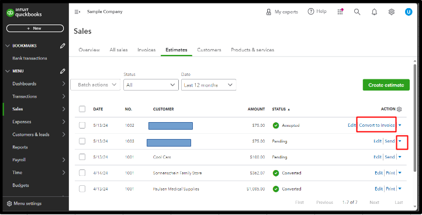Viewport: 422px width, 215px height.
Task: Click Accepted status check for estimate 1002
Action: (x=276, y=126)
